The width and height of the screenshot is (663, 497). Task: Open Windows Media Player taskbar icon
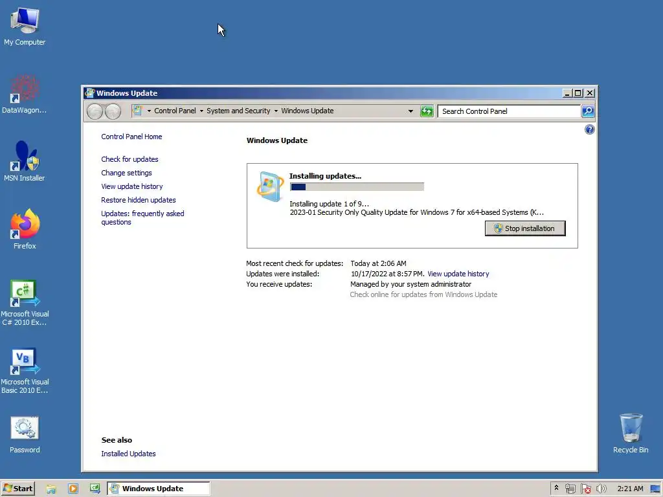click(x=73, y=489)
